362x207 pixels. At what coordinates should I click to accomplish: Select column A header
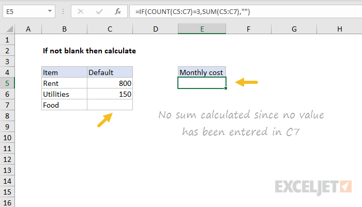pos(28,29)
